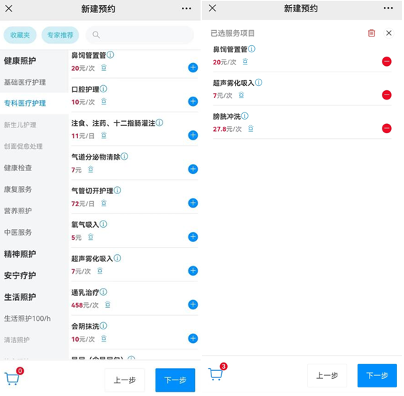The image size is (404, 396).
Task: Add 通乳治疗 using the plus icon
Action: click(x=193, y=305)
